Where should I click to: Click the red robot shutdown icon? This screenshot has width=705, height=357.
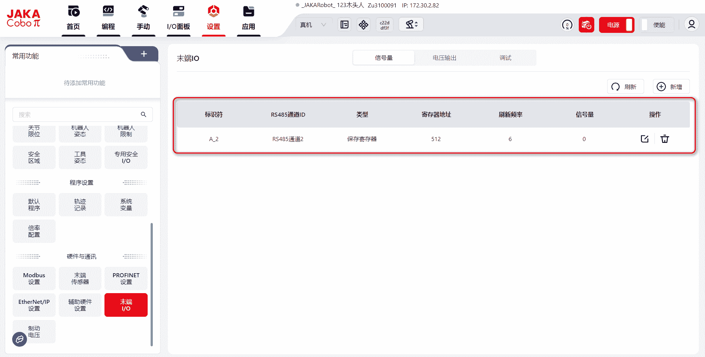point(586,25)
